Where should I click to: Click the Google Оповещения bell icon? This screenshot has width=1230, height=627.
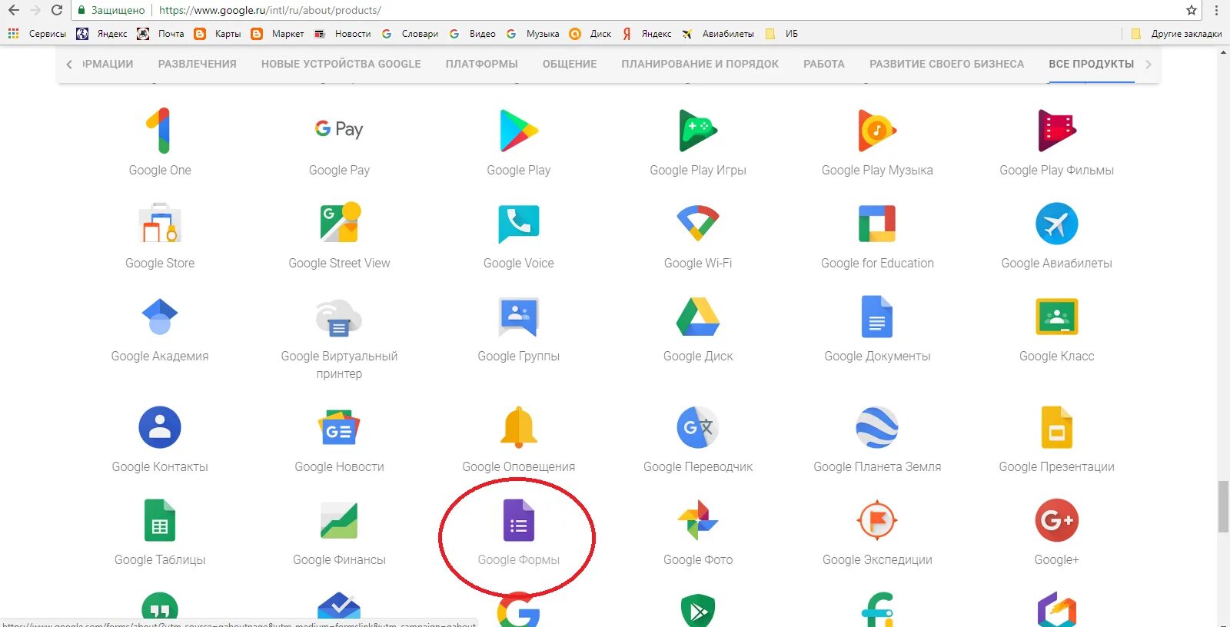click(519, 426)
